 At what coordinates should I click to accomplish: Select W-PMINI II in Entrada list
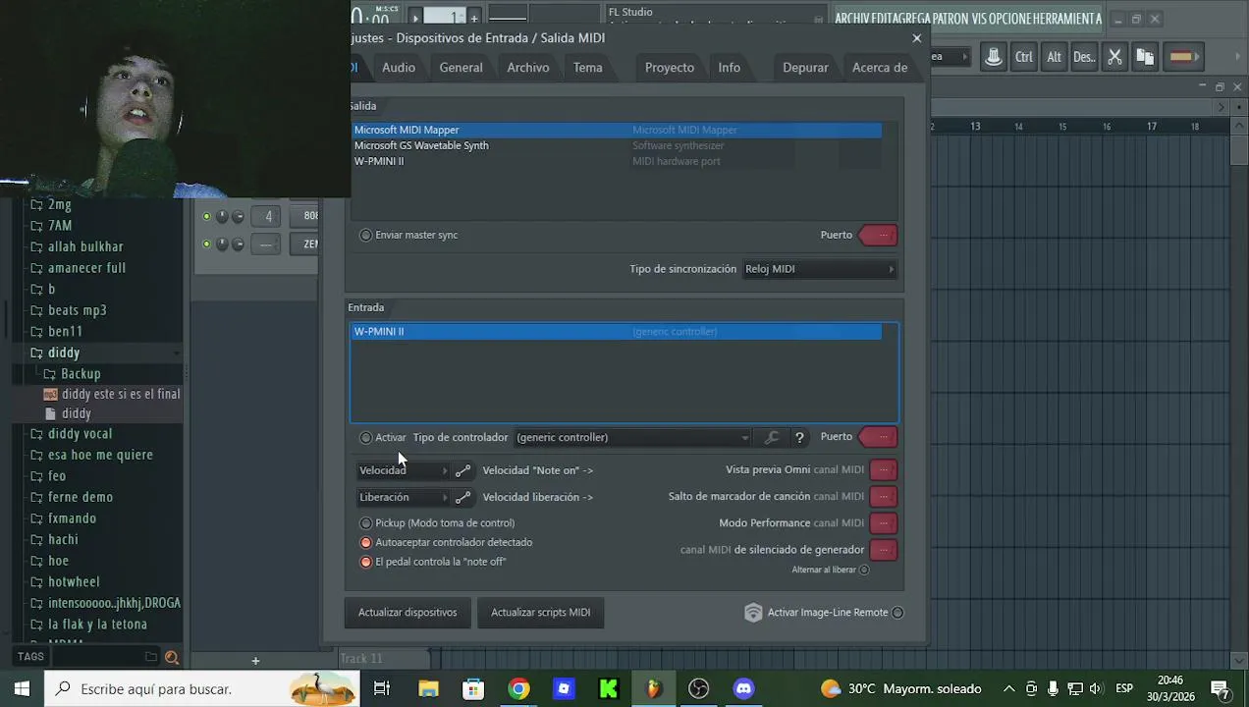point(617,332)
